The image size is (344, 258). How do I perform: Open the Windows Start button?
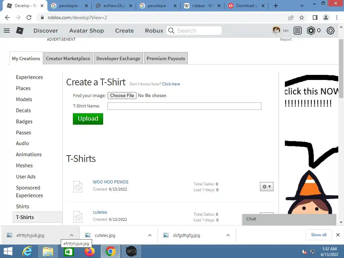click(8, 251)
